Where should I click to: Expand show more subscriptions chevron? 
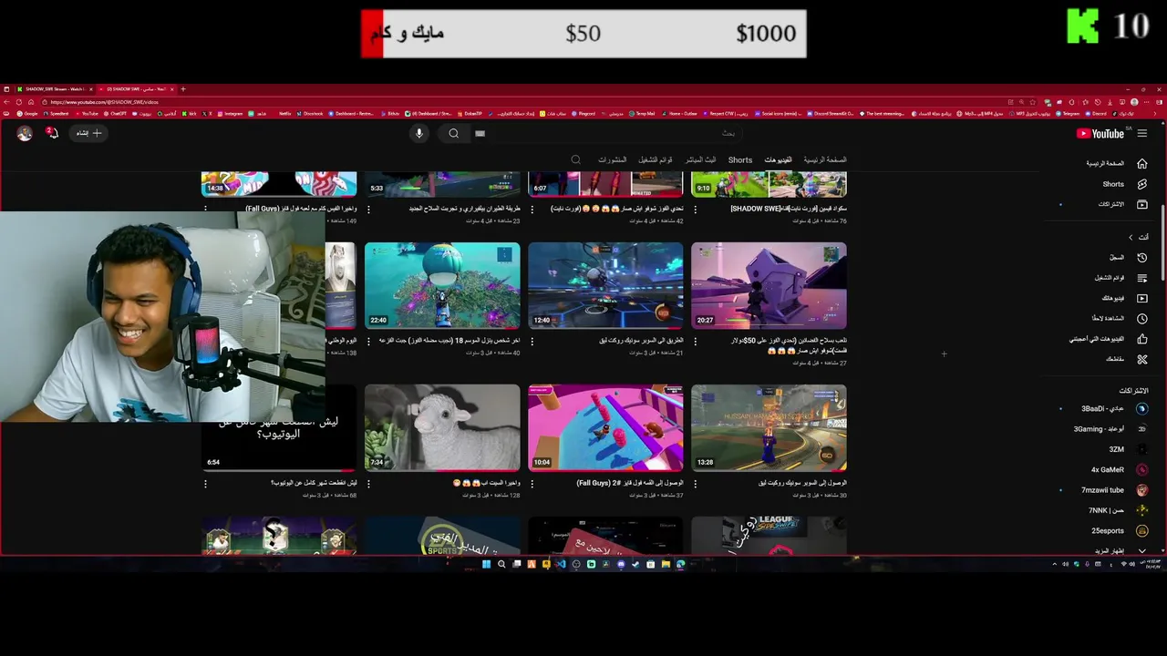pos(1141,551)
